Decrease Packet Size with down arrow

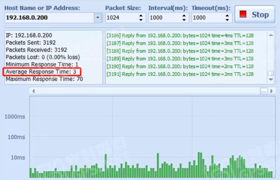pyautogui.click(x=141, y=20)
